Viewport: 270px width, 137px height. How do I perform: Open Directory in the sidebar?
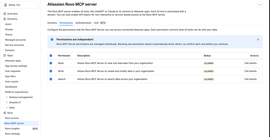tap(12, 19)
